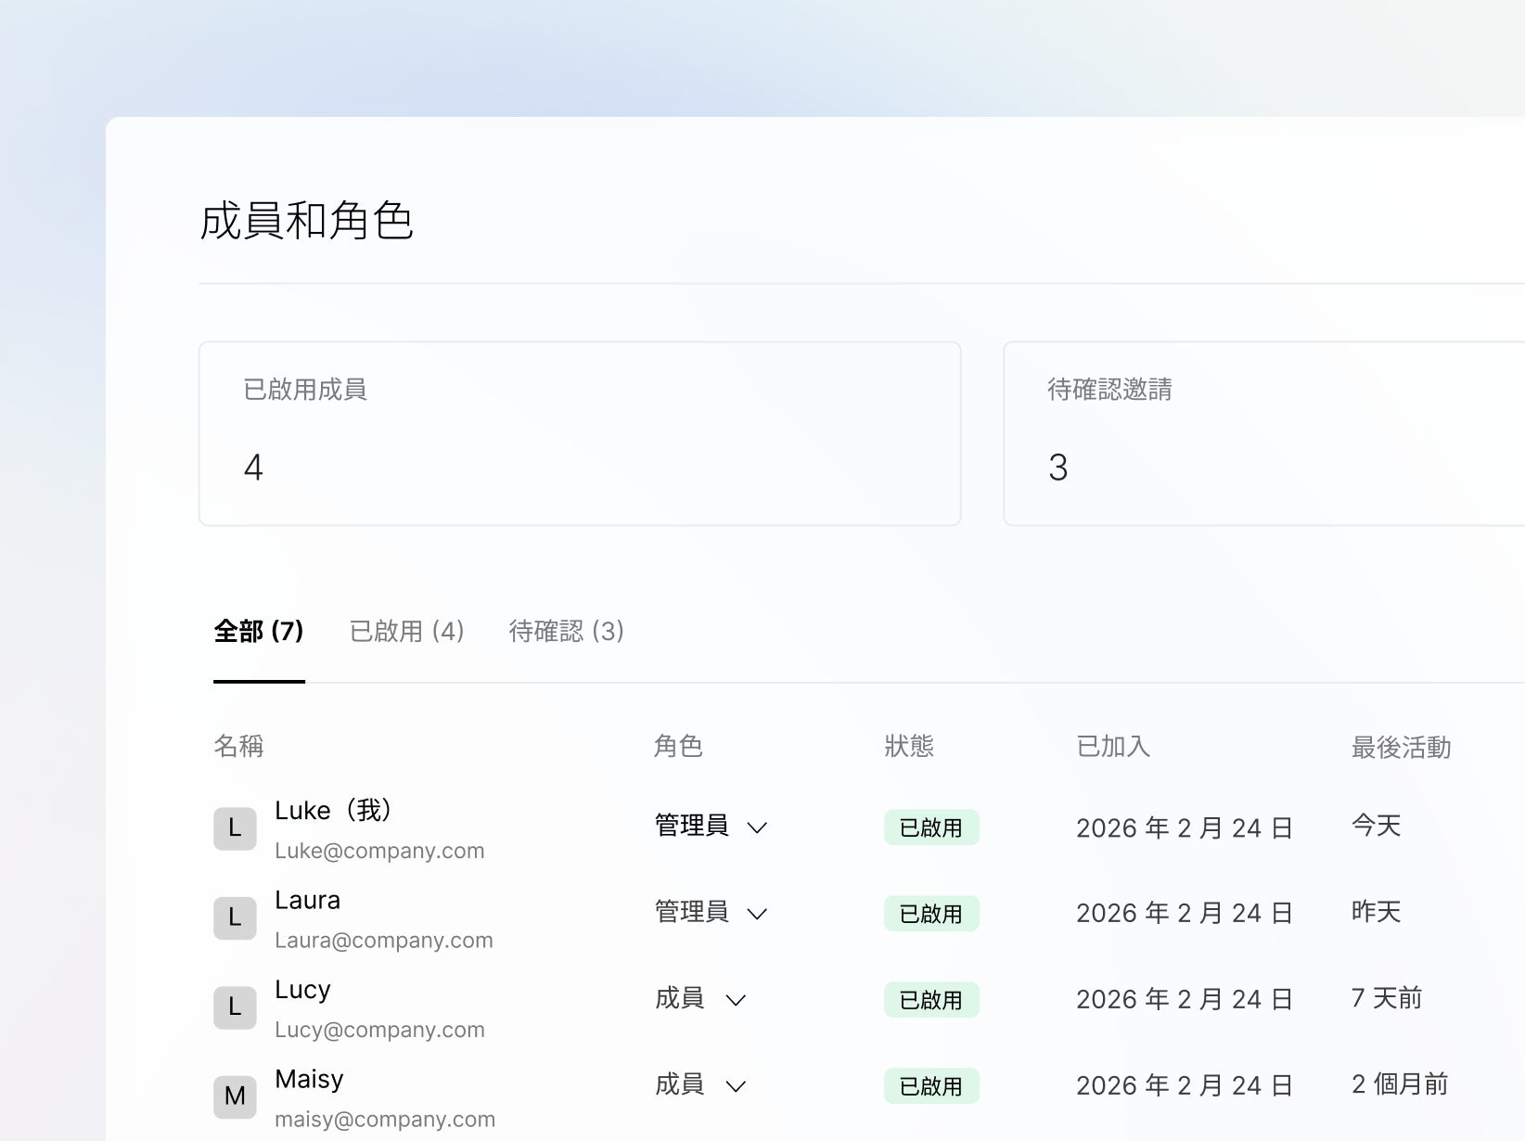Click the email Lucy@company.com
1525x1141 pixels.
tap(379, 1030)
